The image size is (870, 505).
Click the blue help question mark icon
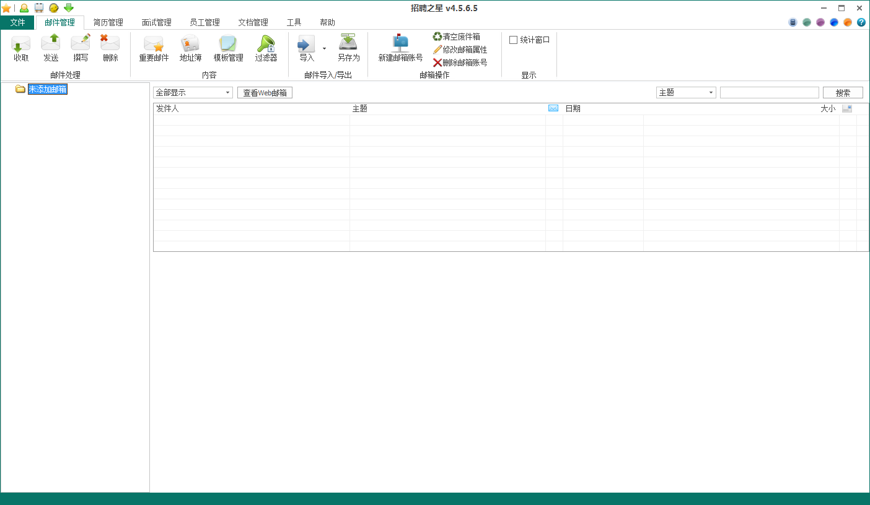[861, 22]
